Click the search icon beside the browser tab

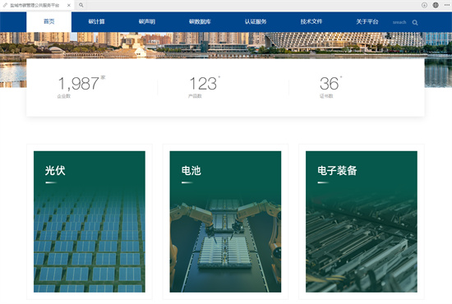[x=81, y=5]
